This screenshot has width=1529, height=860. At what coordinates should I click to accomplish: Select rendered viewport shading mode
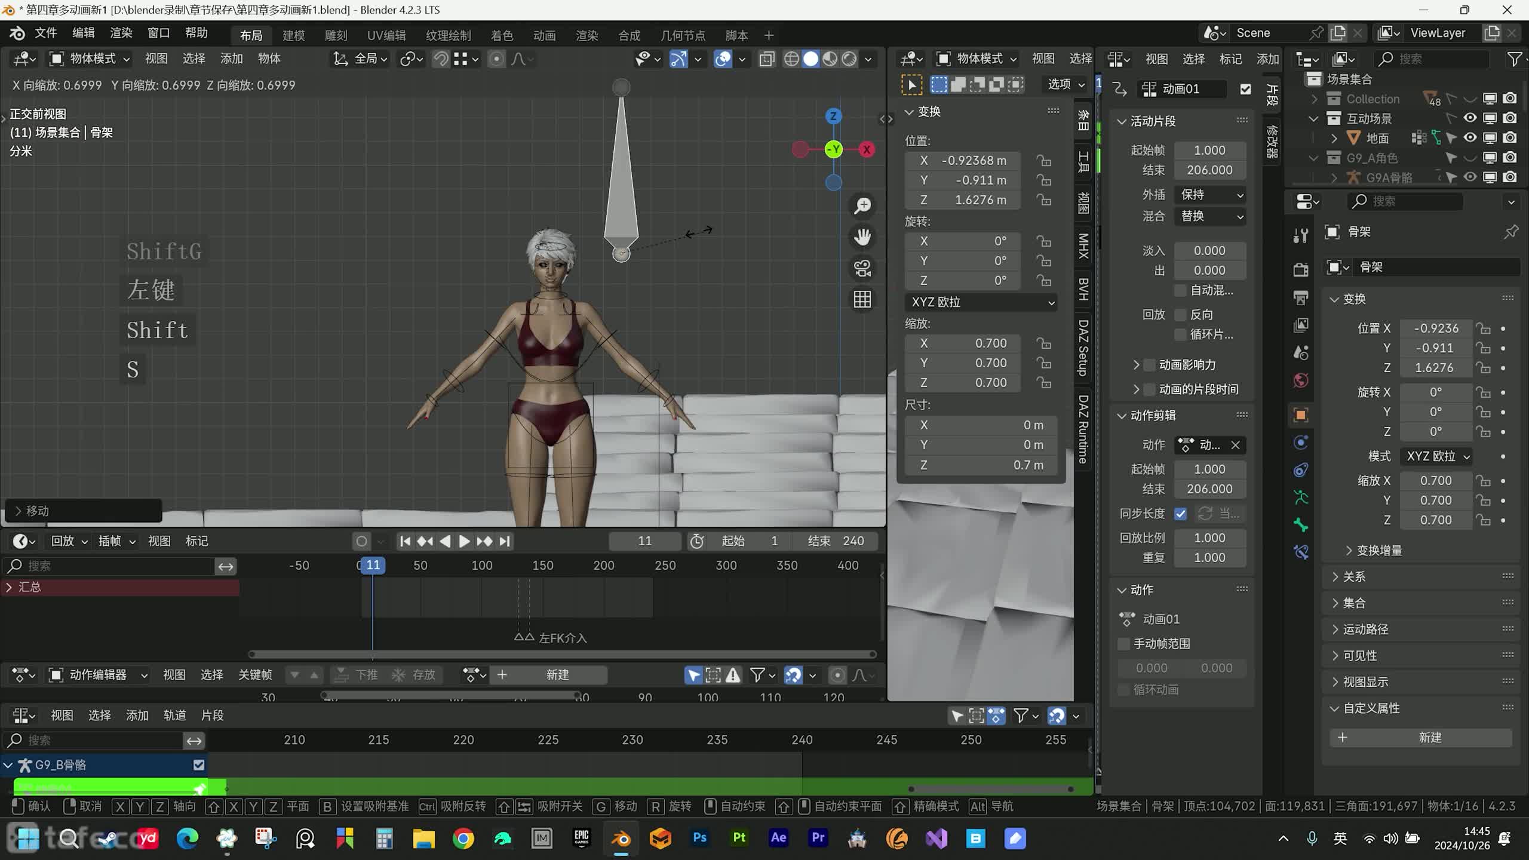[x=849, y=59]
